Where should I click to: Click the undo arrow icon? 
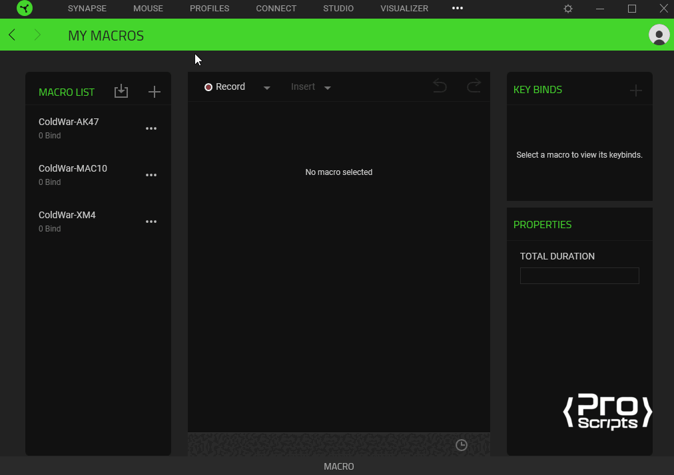coord(440,86)
